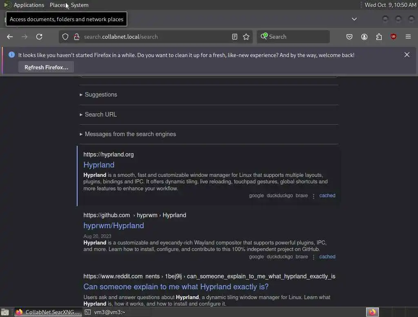Click the search engine icon in search box
Image resolution: width=418 pixels, height=317 pixels.
[x=264, y=36]
